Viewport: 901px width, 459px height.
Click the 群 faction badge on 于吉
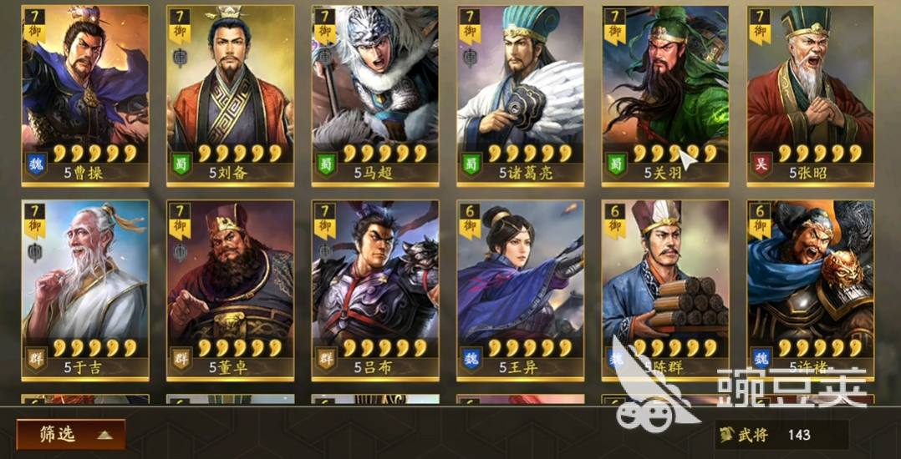(x=36, y=358)
